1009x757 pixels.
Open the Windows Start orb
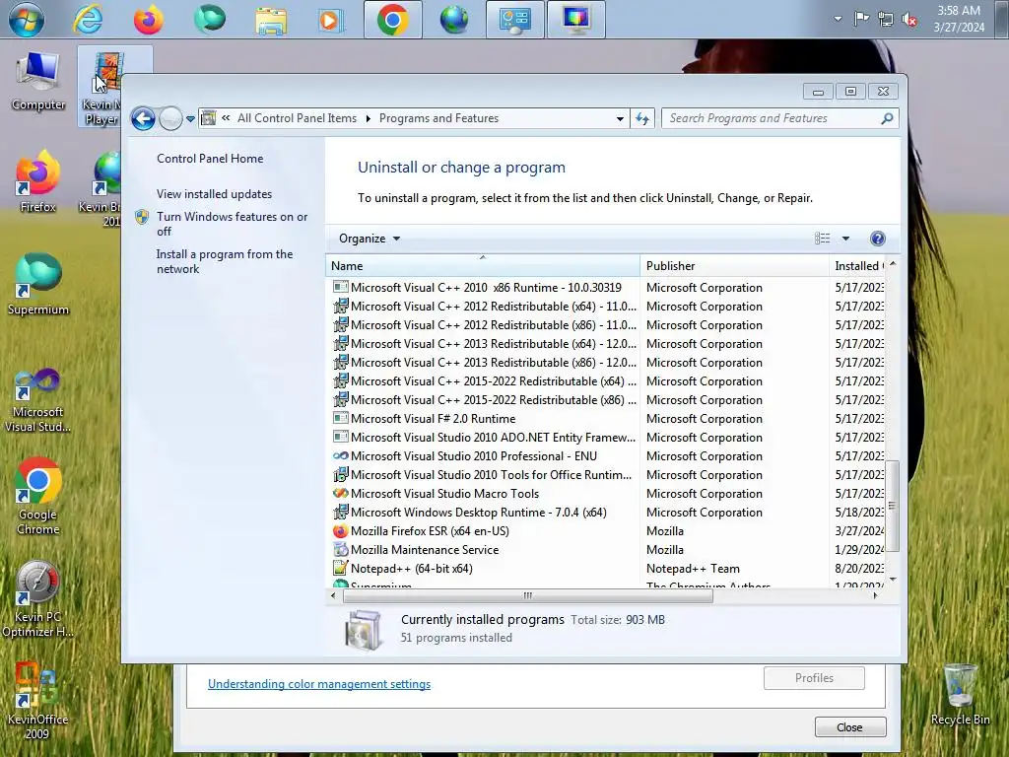pos(27,20)
